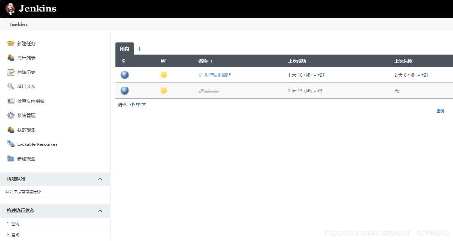Open the job name in the #3 row
The image size is (453, 241).
point(208,91)
